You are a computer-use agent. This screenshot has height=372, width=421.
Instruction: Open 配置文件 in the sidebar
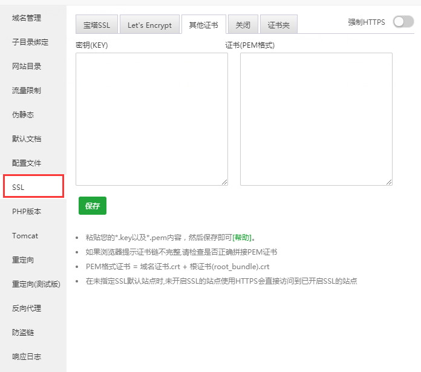(x=27, y=163)
